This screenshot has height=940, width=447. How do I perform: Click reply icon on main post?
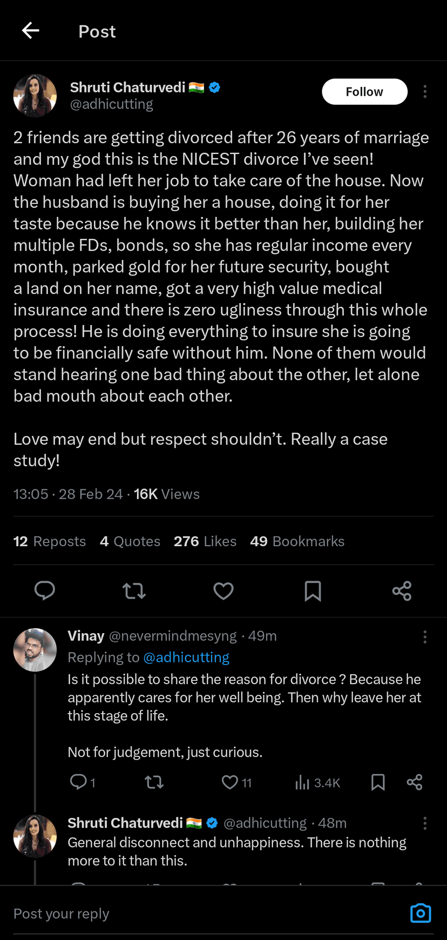coord(44,590)
